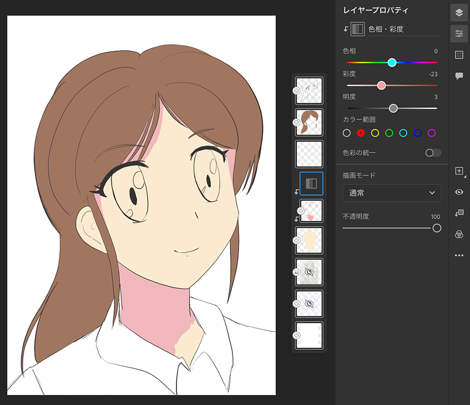Click the カラー範囲 label
Viewport: 470px width, 405px height.
pos(359,119)
